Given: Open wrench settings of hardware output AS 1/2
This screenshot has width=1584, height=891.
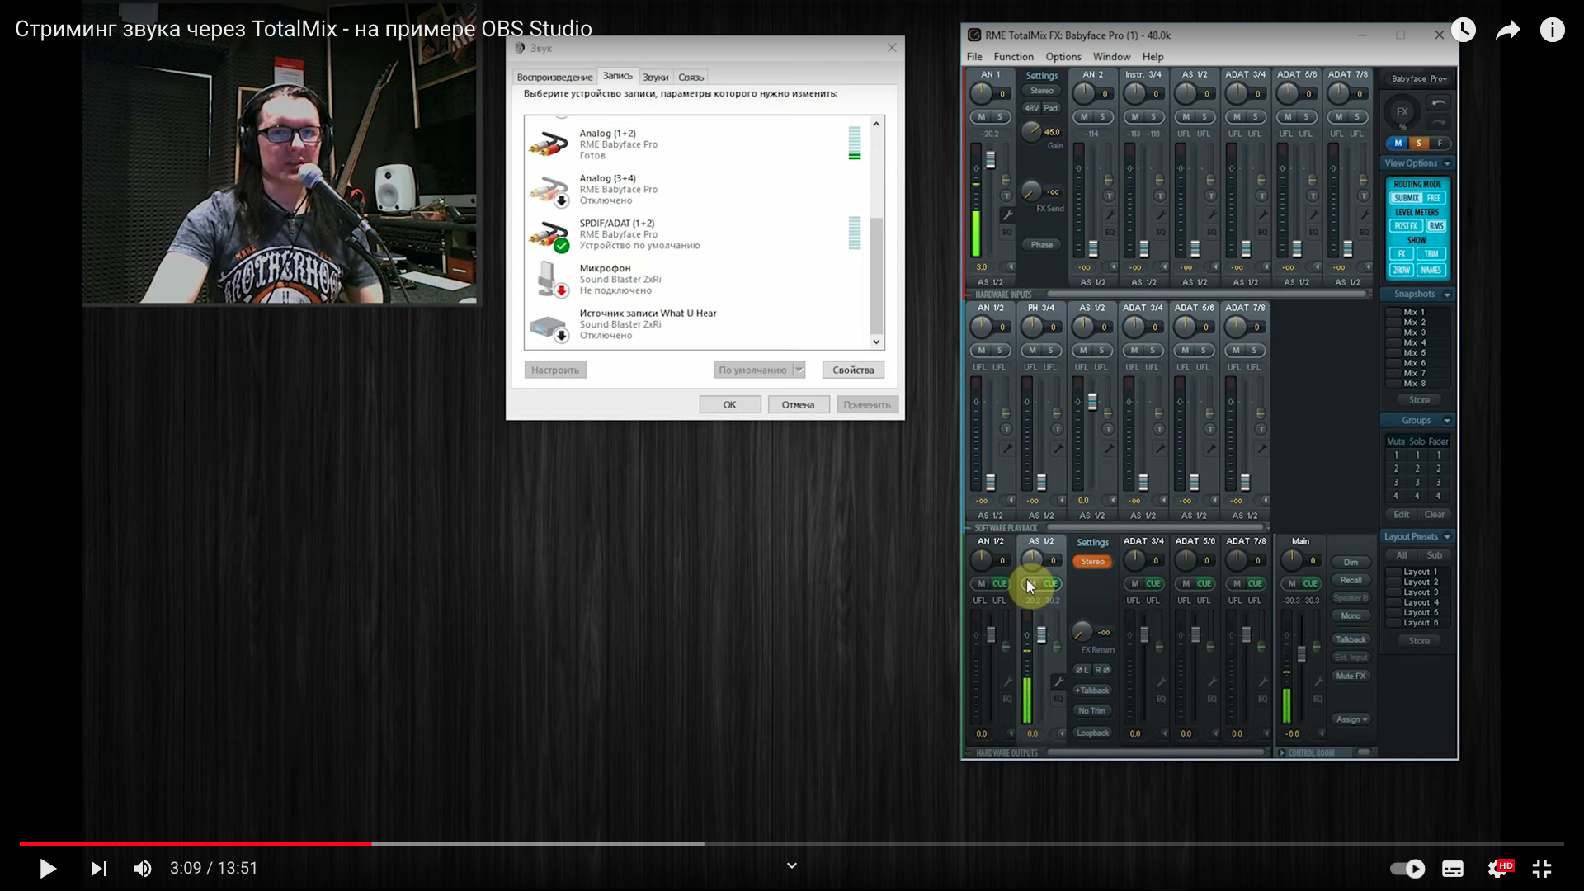Looking at the screenshot, I should tap(1058, 681).
